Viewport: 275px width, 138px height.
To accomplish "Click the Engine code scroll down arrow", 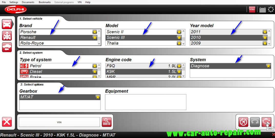I will click(184, 76).
